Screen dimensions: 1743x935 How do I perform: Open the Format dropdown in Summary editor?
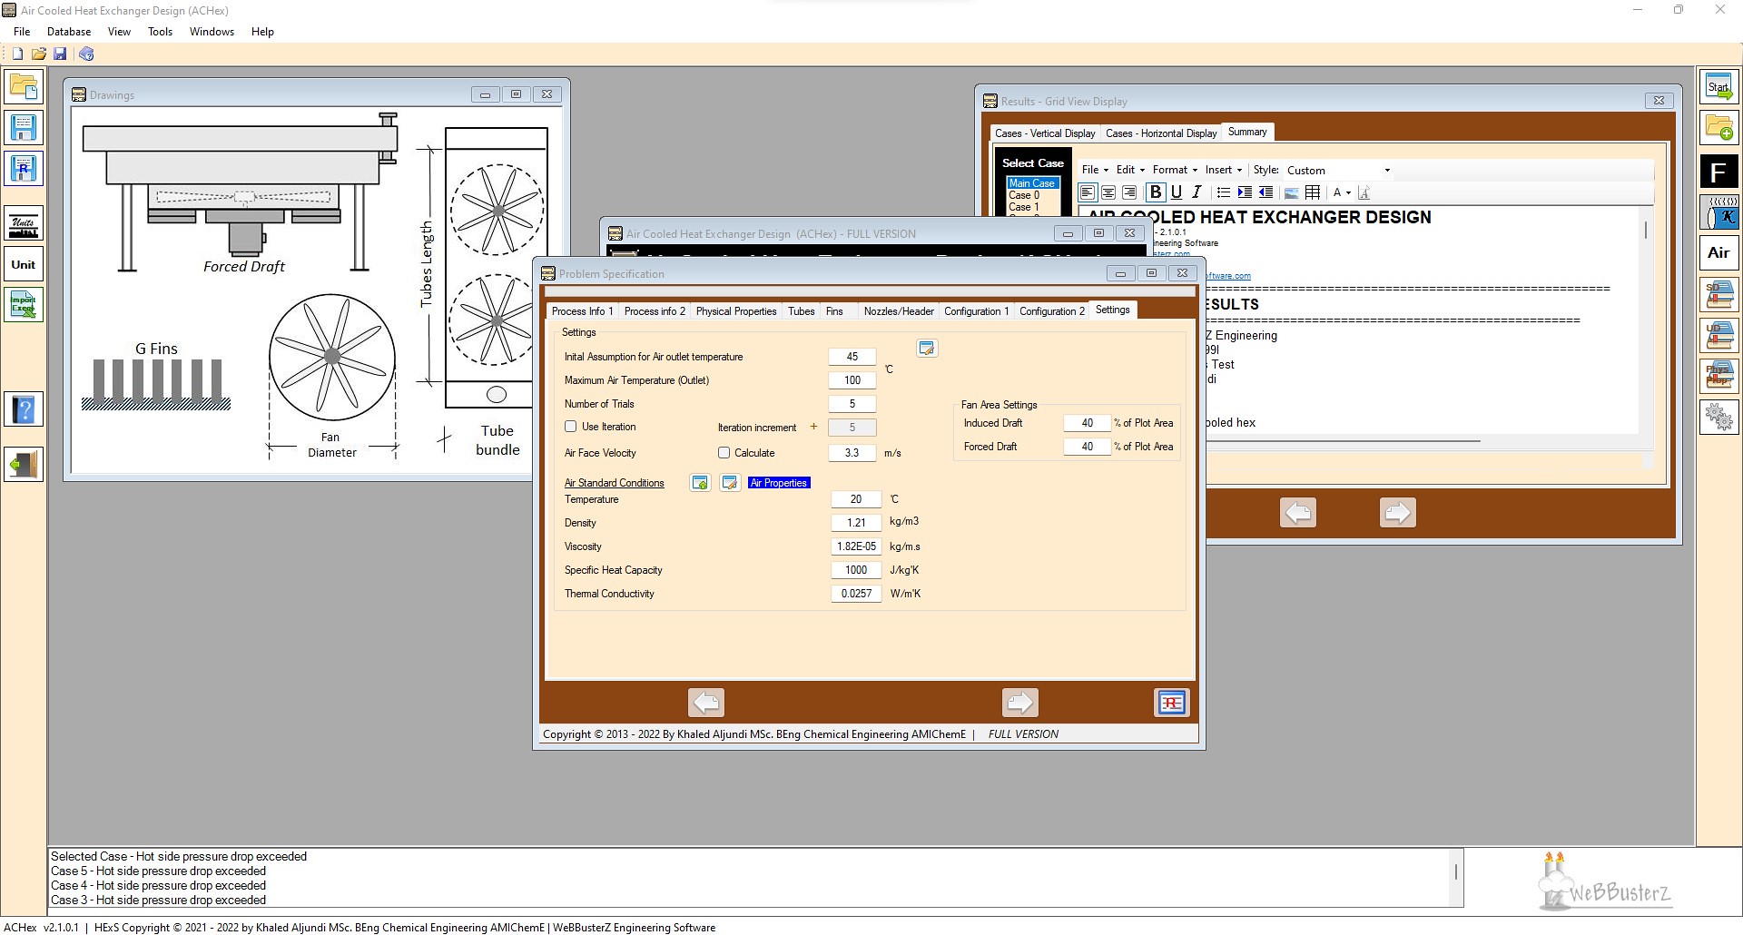pyautogui.click(x=1174, y=170)
